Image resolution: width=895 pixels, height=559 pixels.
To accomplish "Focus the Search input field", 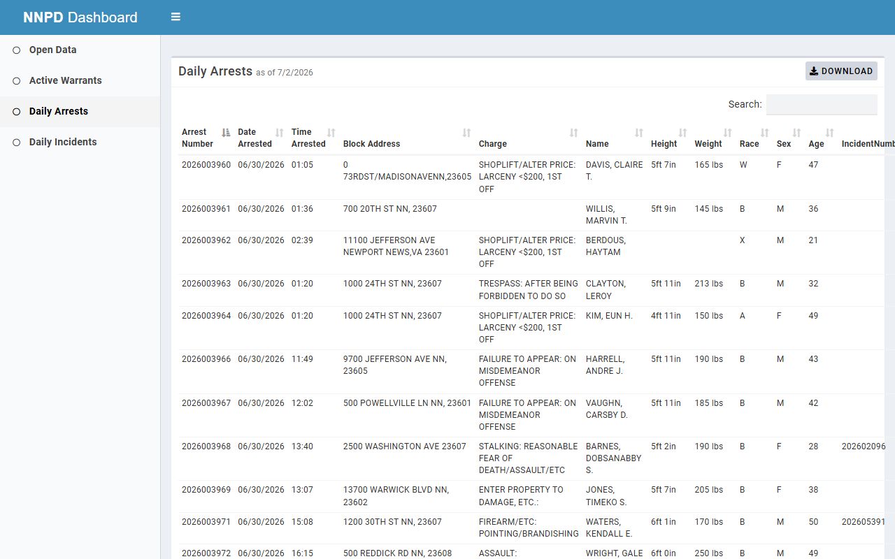I will tap(822, 104).
